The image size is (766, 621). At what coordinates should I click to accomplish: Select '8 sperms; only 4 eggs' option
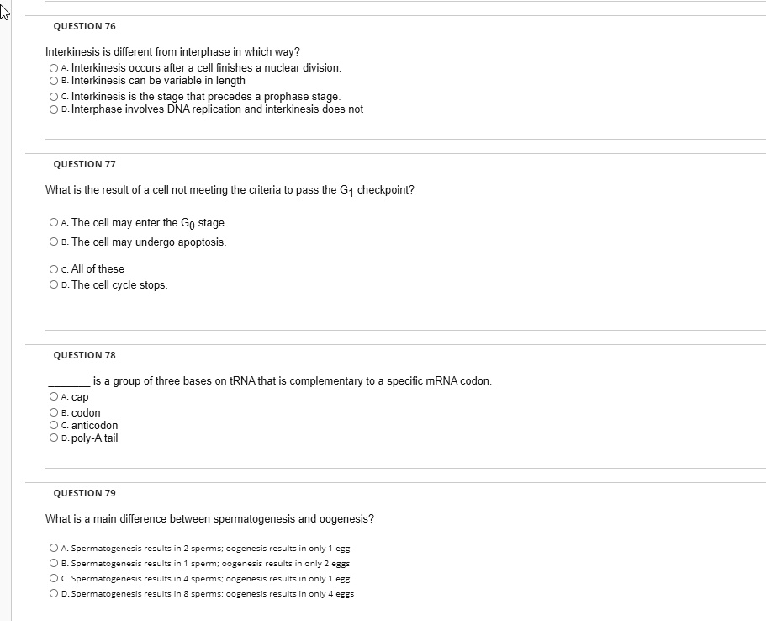[54, 593]
